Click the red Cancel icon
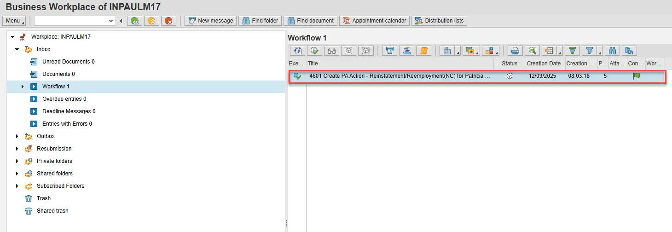Image resolution: width=672 pixels, height=232 pixels. (168, 21)
